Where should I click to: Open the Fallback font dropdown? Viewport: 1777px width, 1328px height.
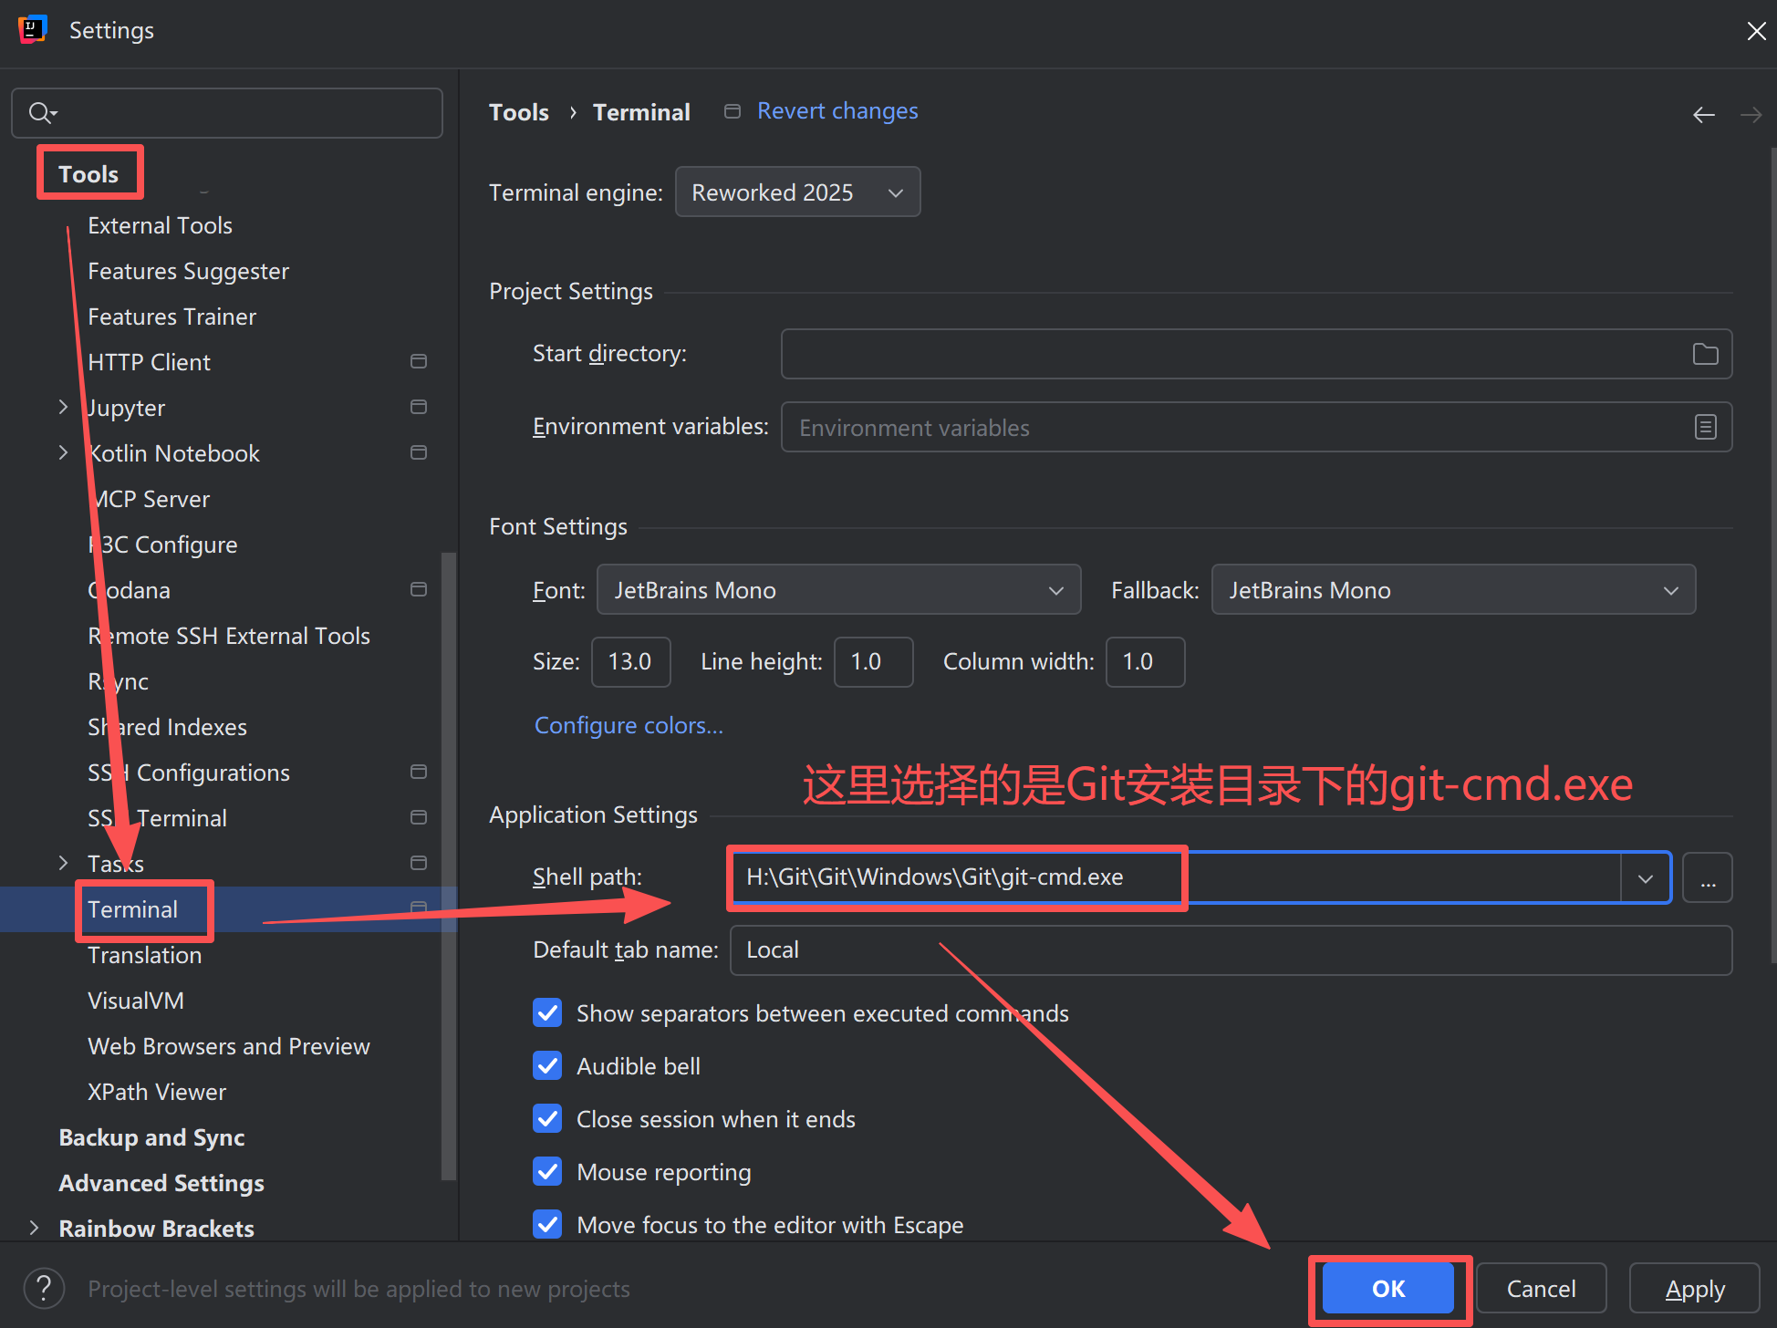pyautogui.click(x=1453, y=590)
